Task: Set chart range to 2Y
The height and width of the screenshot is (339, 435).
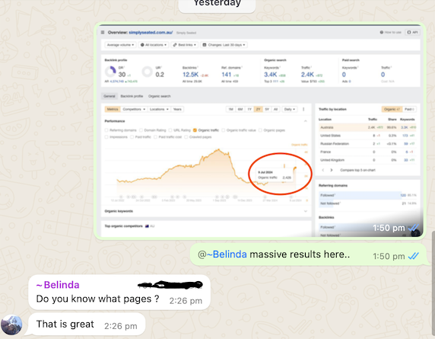Action: point(259,109)
